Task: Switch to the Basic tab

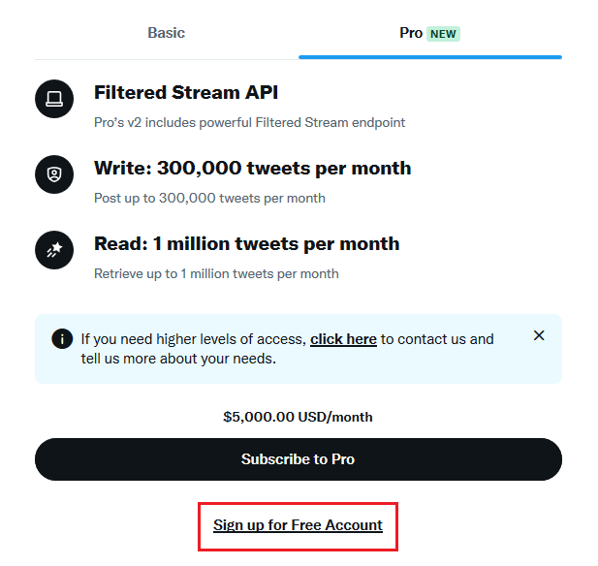Action: pos(166,33)
